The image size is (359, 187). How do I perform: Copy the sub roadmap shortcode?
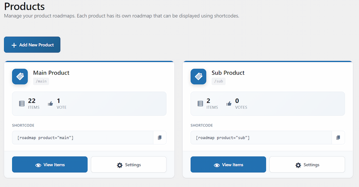[338, 138]
